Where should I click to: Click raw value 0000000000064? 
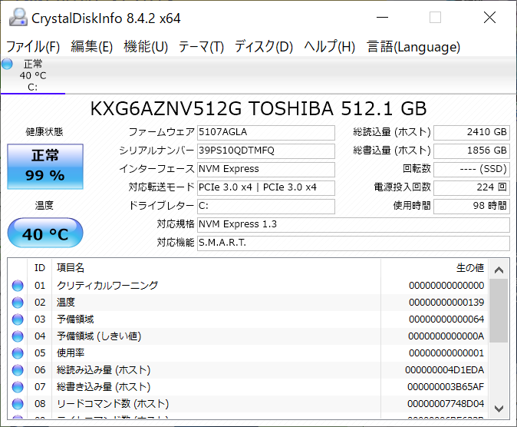[x=446, y=319]
